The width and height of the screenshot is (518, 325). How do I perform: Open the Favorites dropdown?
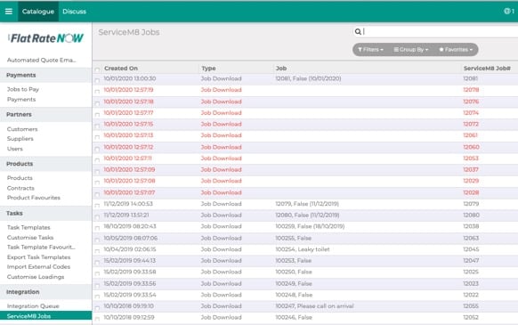click(x=456, y=50)
